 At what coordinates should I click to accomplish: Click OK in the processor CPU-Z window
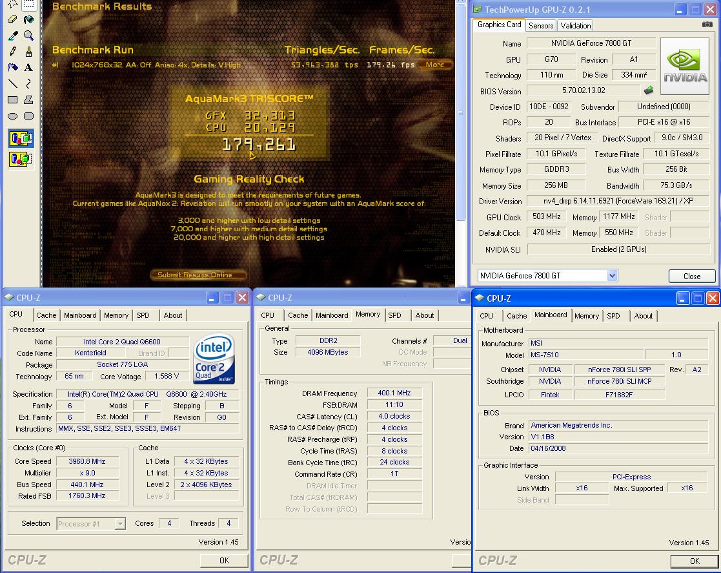point(224,560)
